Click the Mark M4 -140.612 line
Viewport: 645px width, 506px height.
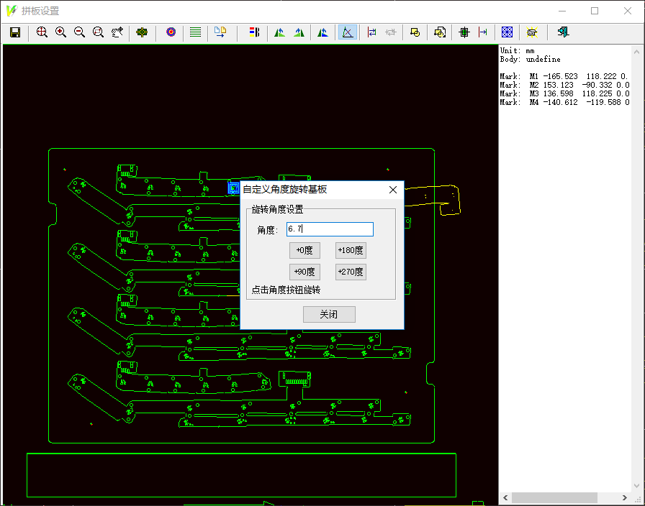click(564, 102)
